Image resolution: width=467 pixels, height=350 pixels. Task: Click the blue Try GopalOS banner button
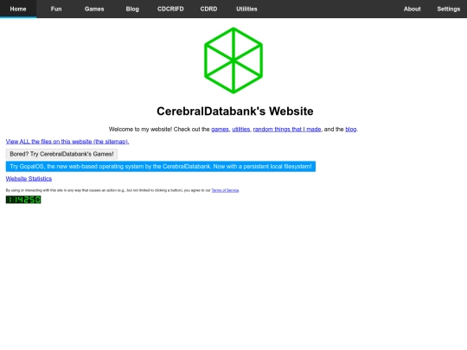(161, 167)
